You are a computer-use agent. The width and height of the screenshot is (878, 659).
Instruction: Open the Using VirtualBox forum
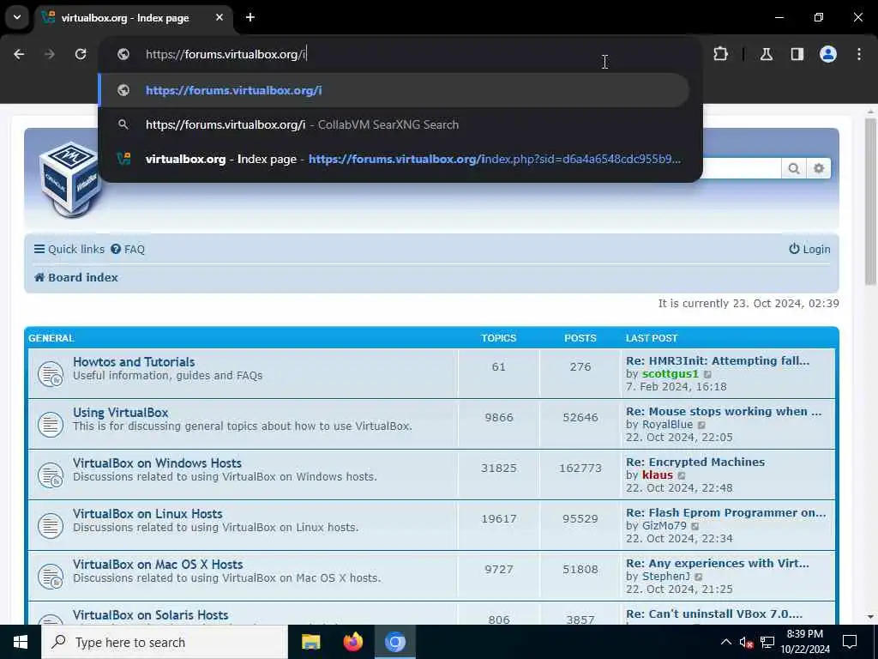pyautogui.click(x=120, y=413)
